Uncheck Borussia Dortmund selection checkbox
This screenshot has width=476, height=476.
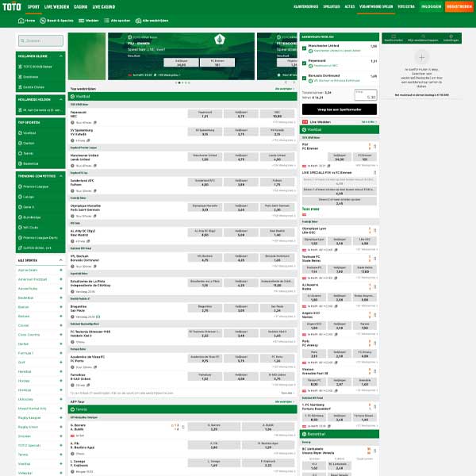click(304, 78)
